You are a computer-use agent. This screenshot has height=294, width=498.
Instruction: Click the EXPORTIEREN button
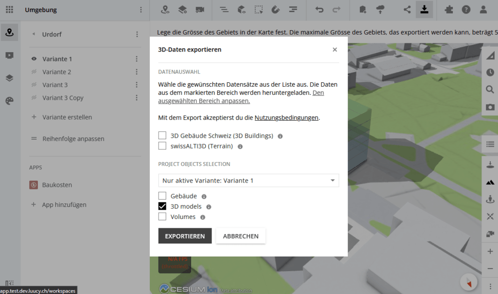click(x=185, y=236)
